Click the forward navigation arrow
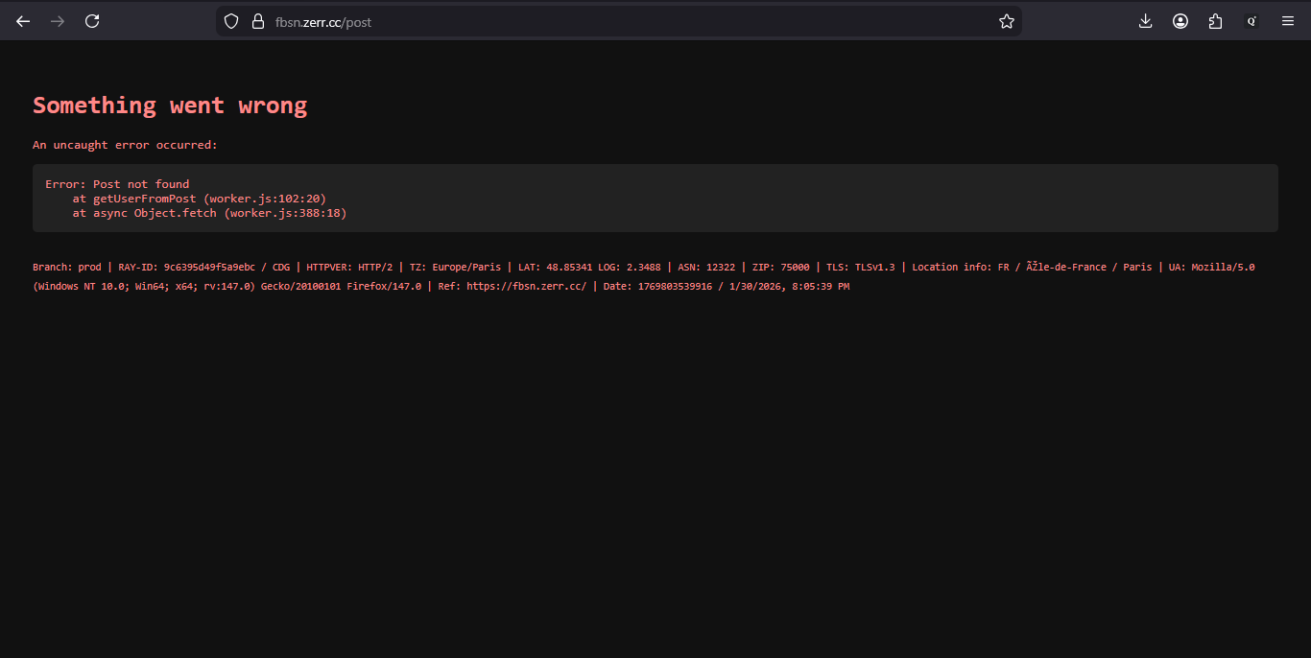 point(58,21)
